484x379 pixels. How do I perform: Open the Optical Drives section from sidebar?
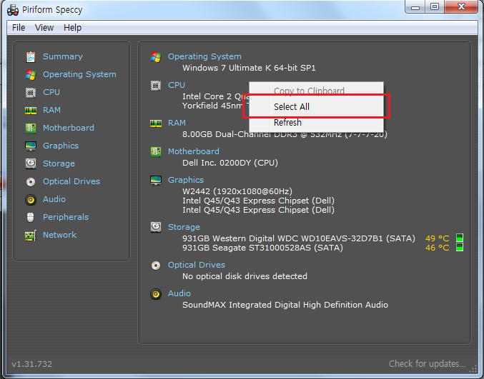[71, 181]
